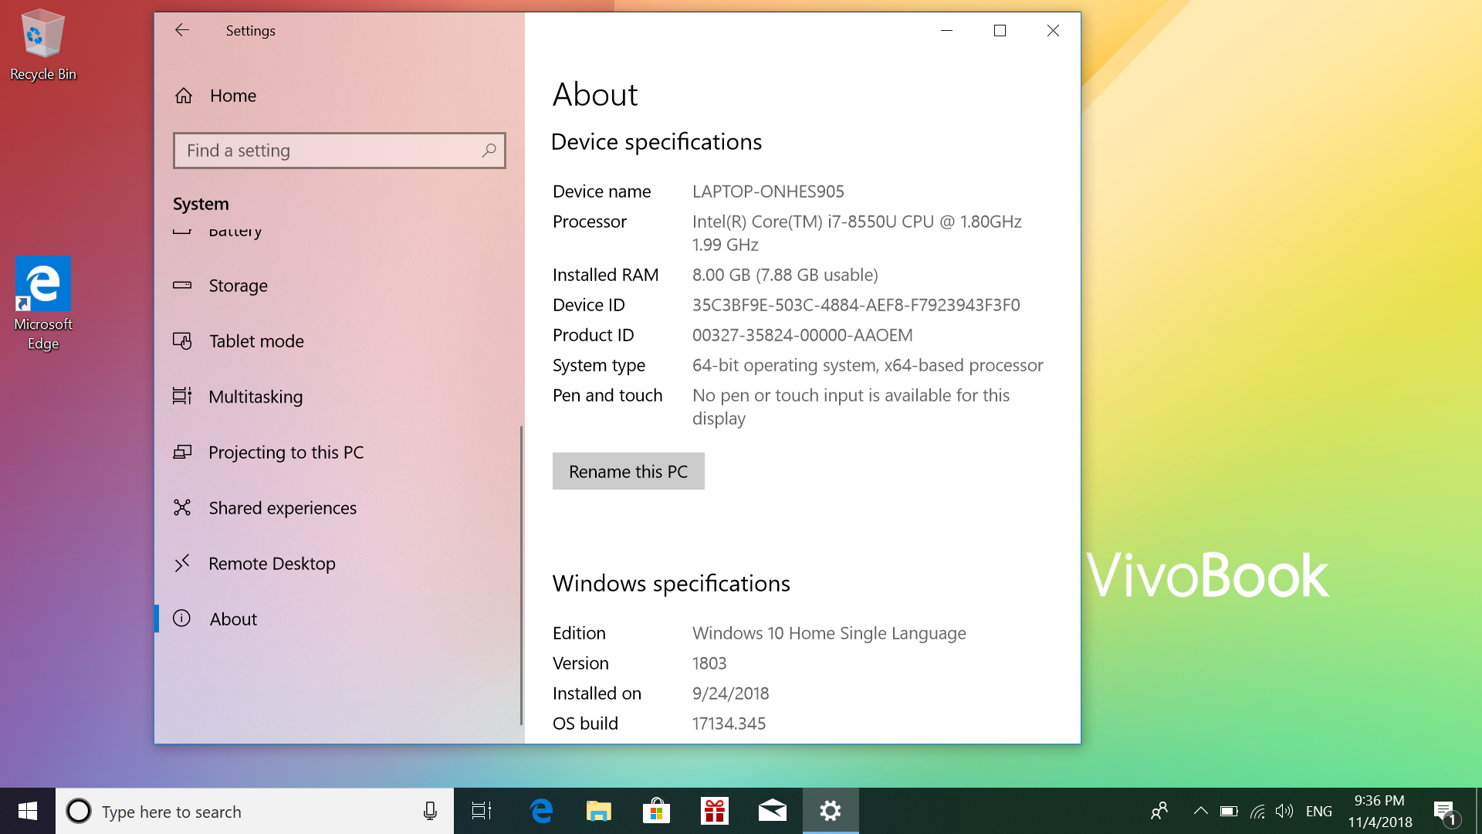Click the Home house icon

tap(184, 96)
